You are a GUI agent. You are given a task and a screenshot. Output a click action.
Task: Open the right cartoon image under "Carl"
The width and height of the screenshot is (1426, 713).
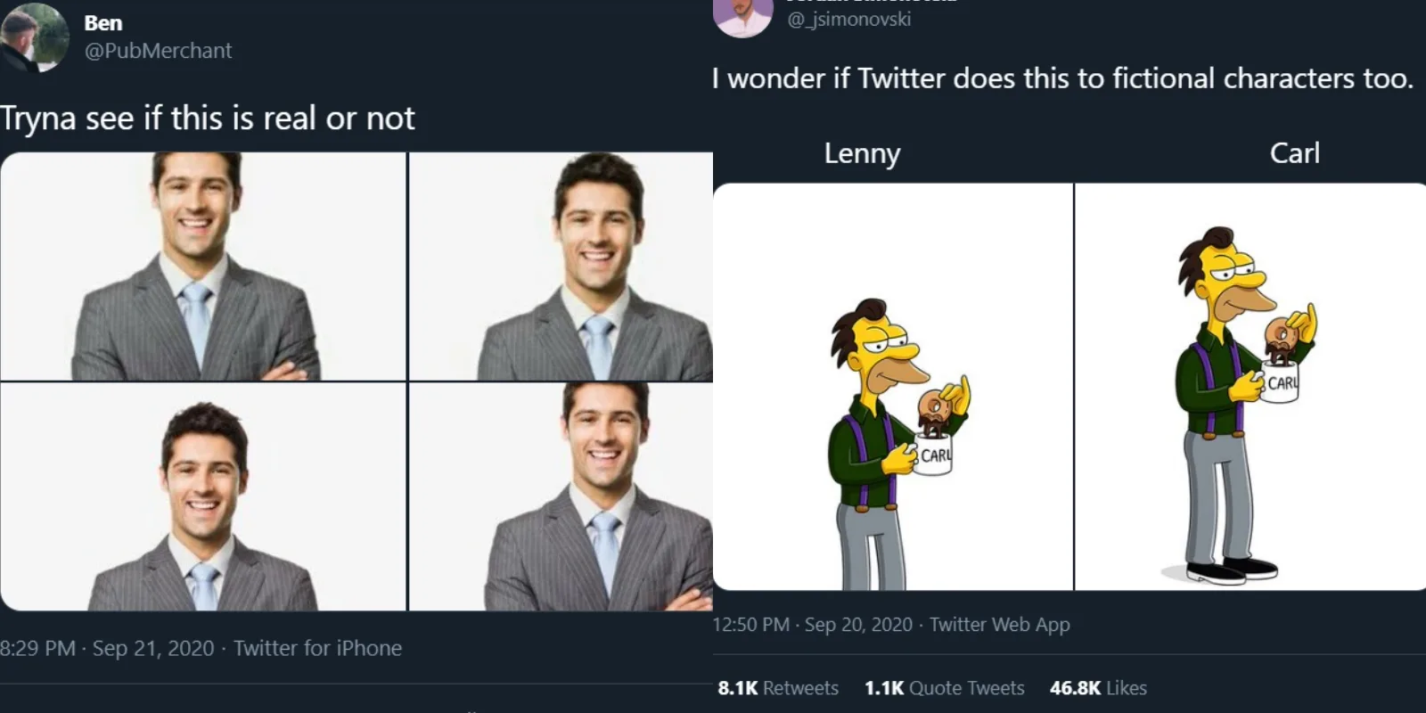point(1250,387)
